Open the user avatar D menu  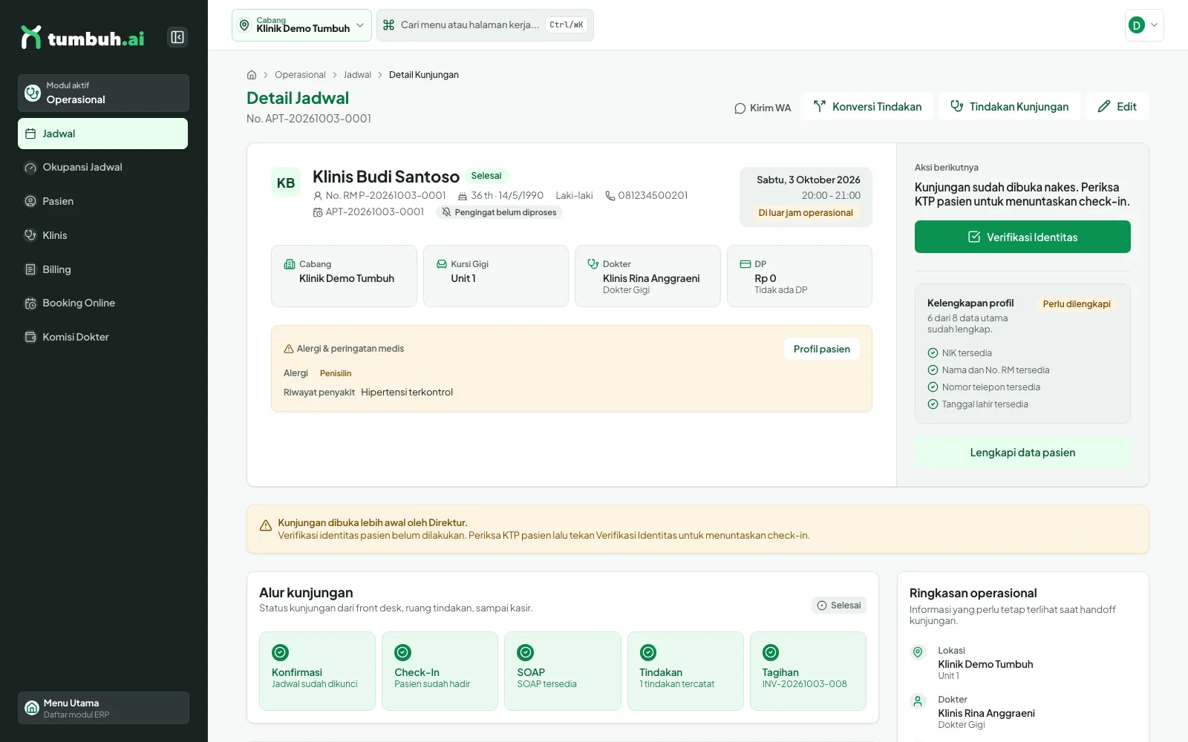pyautogui.click(x=1144, y=25)
